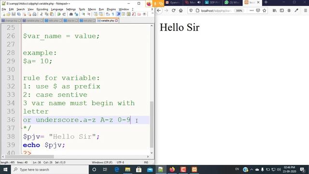Image resolution: width=309 pixels, height=174 pixels.
Task: Click the Notepad++ horizontal scrollbar thumb
Action: (x=29, y=157)
